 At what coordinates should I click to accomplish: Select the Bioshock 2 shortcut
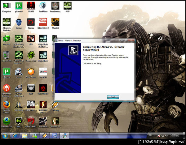[x=55, y=122]
